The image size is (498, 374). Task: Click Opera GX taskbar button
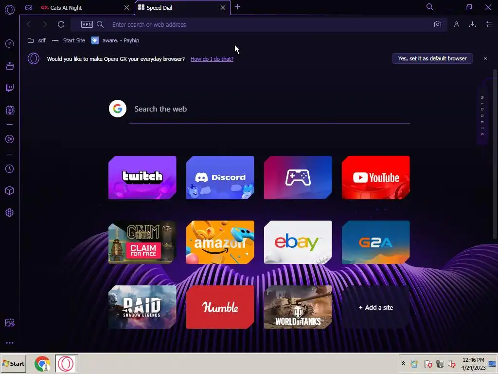pos(66,363)
